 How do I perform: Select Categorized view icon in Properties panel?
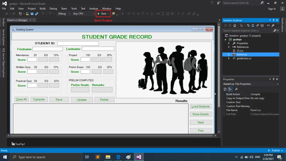(225, 89)
